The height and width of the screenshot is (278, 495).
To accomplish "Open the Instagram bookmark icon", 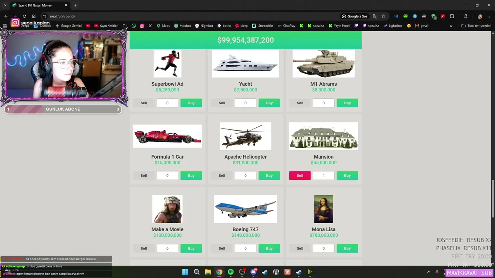I will tap(142, 26).
